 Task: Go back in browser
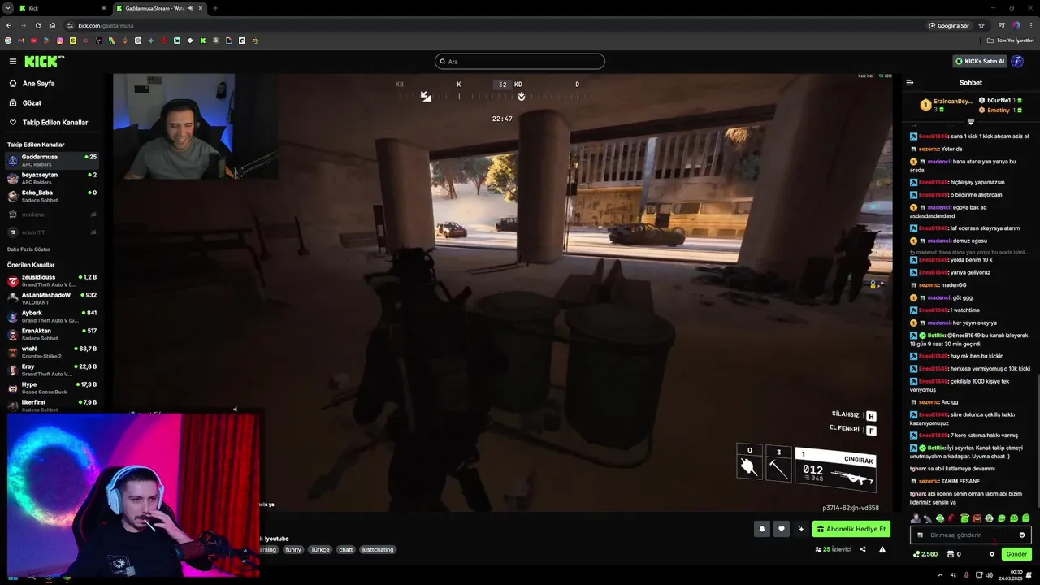[9, 25]
